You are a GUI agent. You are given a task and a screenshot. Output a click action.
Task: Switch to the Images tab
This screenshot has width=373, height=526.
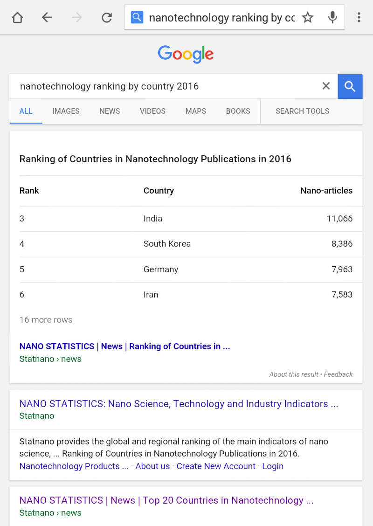(66, 111)
